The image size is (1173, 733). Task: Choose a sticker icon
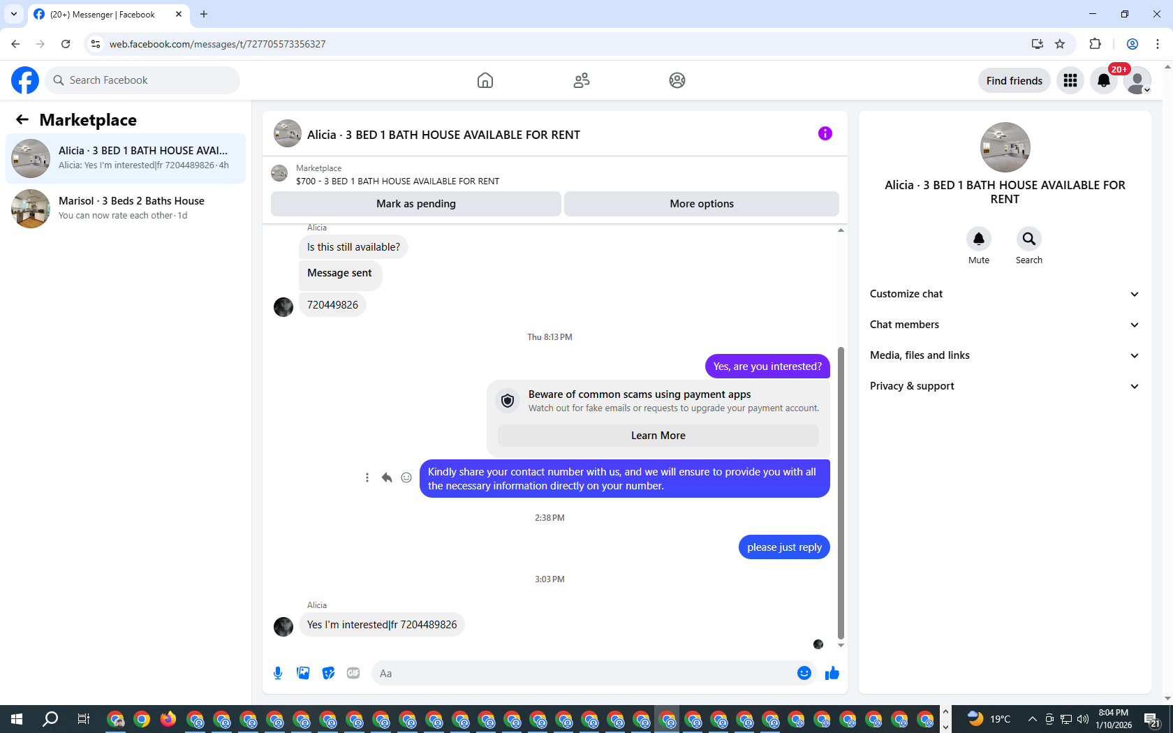(328, 673)
